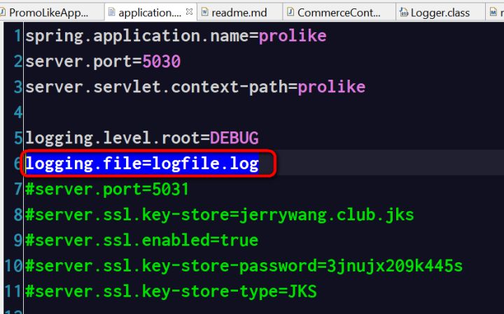Open the readme.md editor tab
The height and width of the screenshot is (314, 504).
[239, 13]
